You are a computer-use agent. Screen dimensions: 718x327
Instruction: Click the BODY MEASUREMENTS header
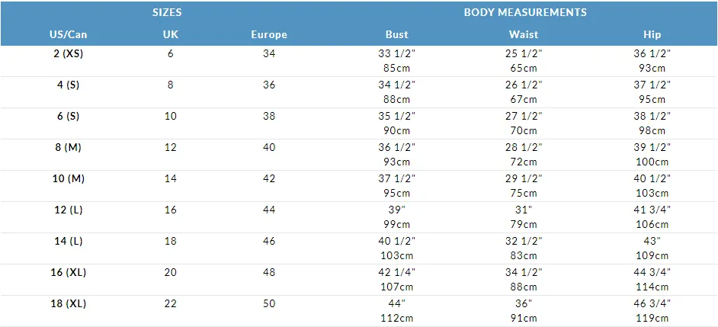(x=525, y=12)
